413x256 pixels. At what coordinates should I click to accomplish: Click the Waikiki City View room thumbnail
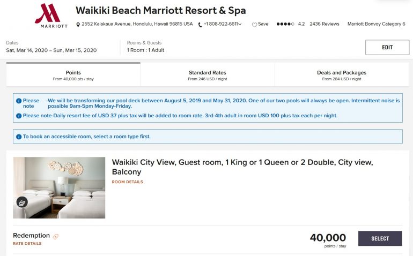tap(59, 187)
